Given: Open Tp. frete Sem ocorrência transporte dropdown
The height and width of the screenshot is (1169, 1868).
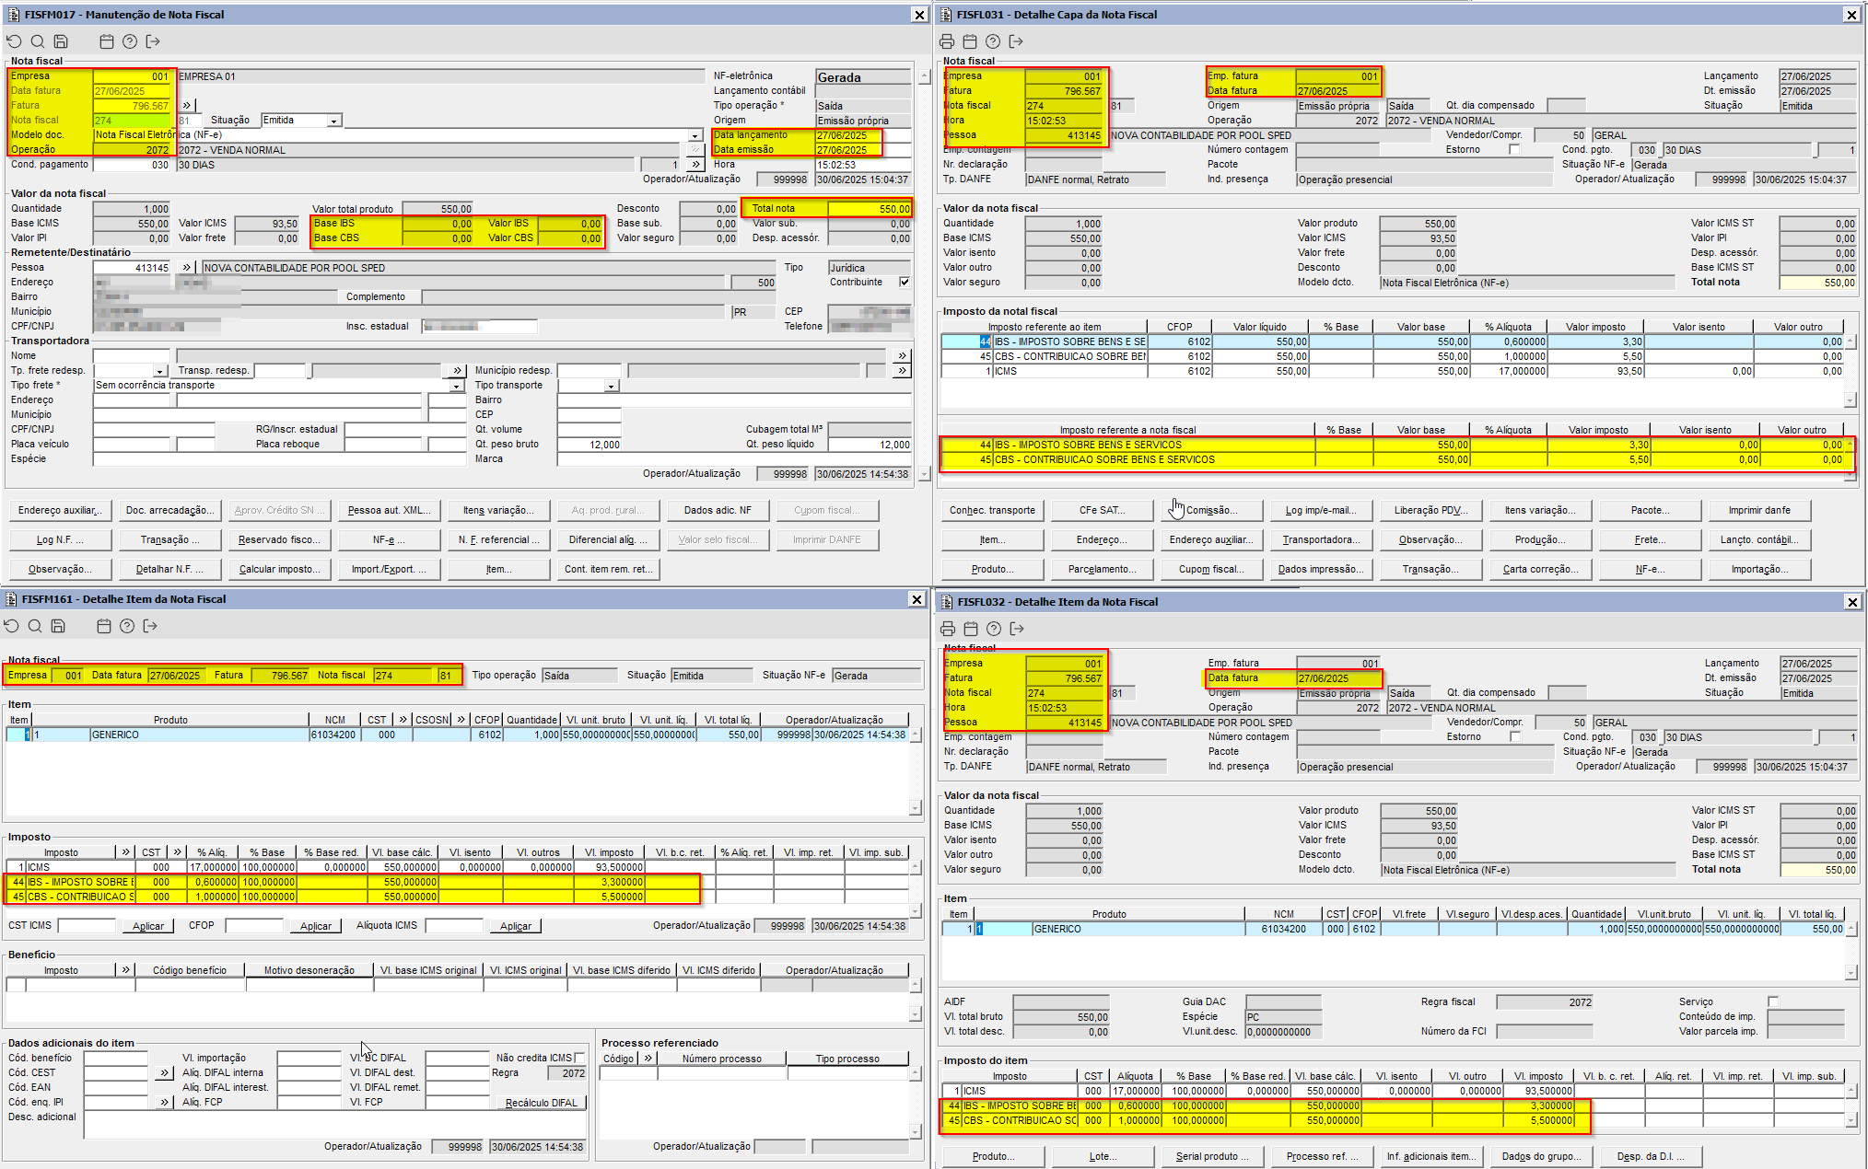Looking at the screenshot, I should click(456, 386).
